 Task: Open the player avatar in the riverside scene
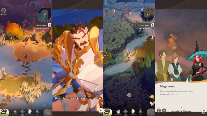click(x=4, y=10)
